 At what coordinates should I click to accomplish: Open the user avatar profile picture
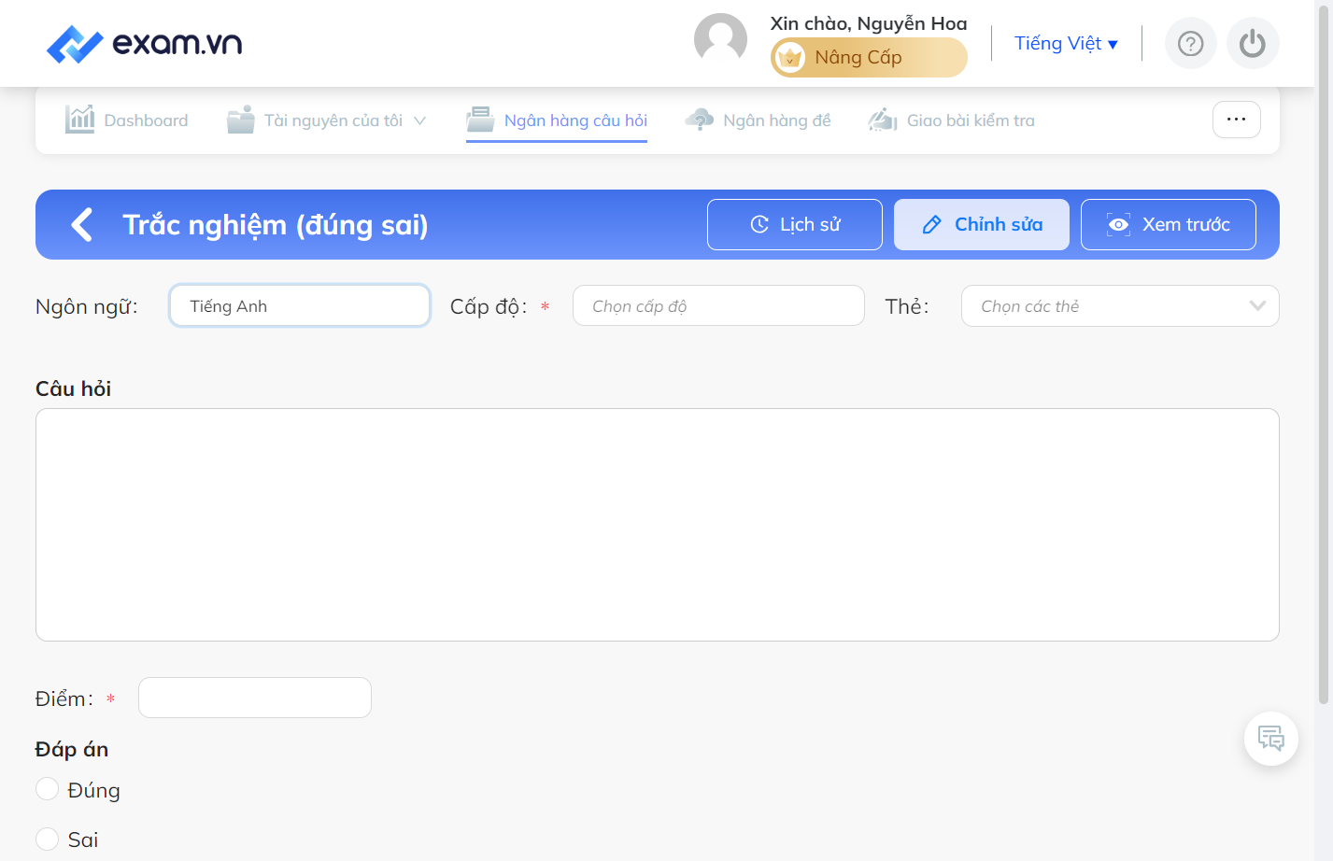pyautogui.click(x=720, y=39)
